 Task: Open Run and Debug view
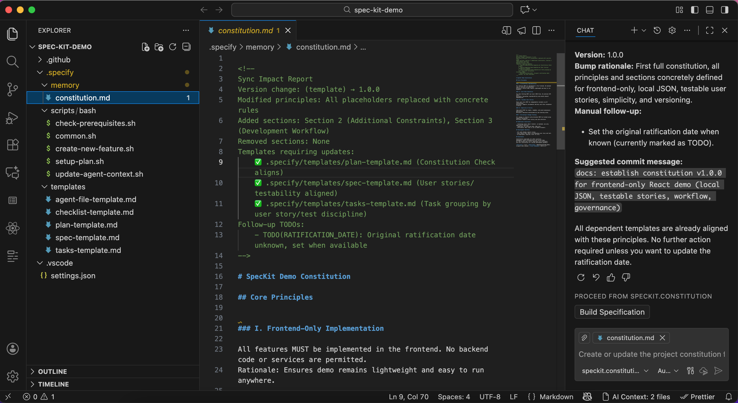coord(12,117)
